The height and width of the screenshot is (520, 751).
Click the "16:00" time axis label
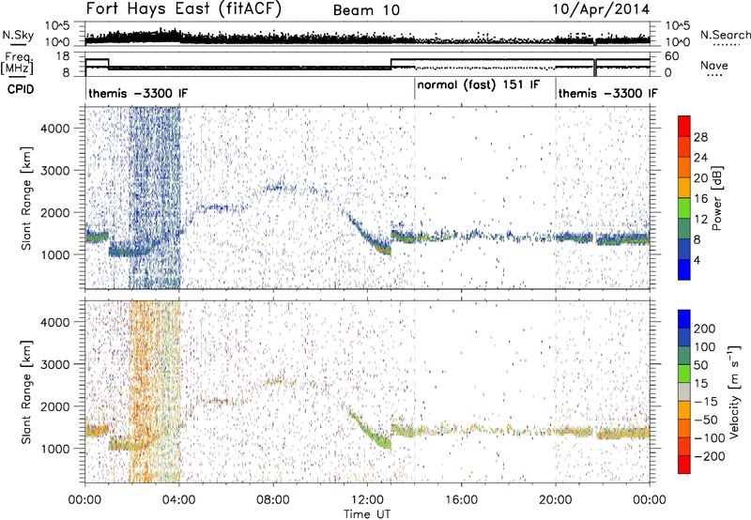pyautogui.click(x=461, y=500)
